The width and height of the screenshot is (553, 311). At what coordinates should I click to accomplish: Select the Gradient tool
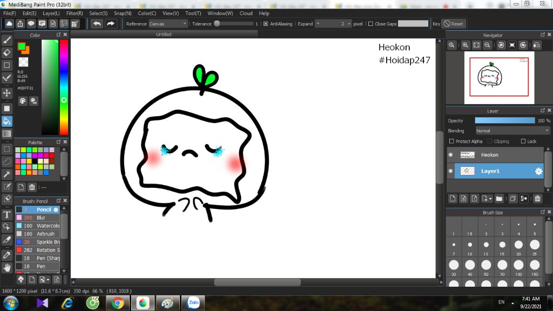click(6, 134)
